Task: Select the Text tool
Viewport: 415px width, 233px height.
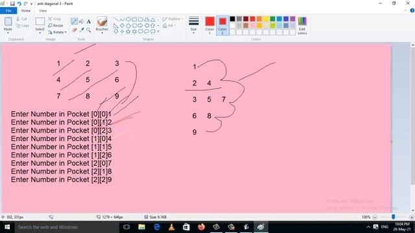Action: tap(89, 21)
